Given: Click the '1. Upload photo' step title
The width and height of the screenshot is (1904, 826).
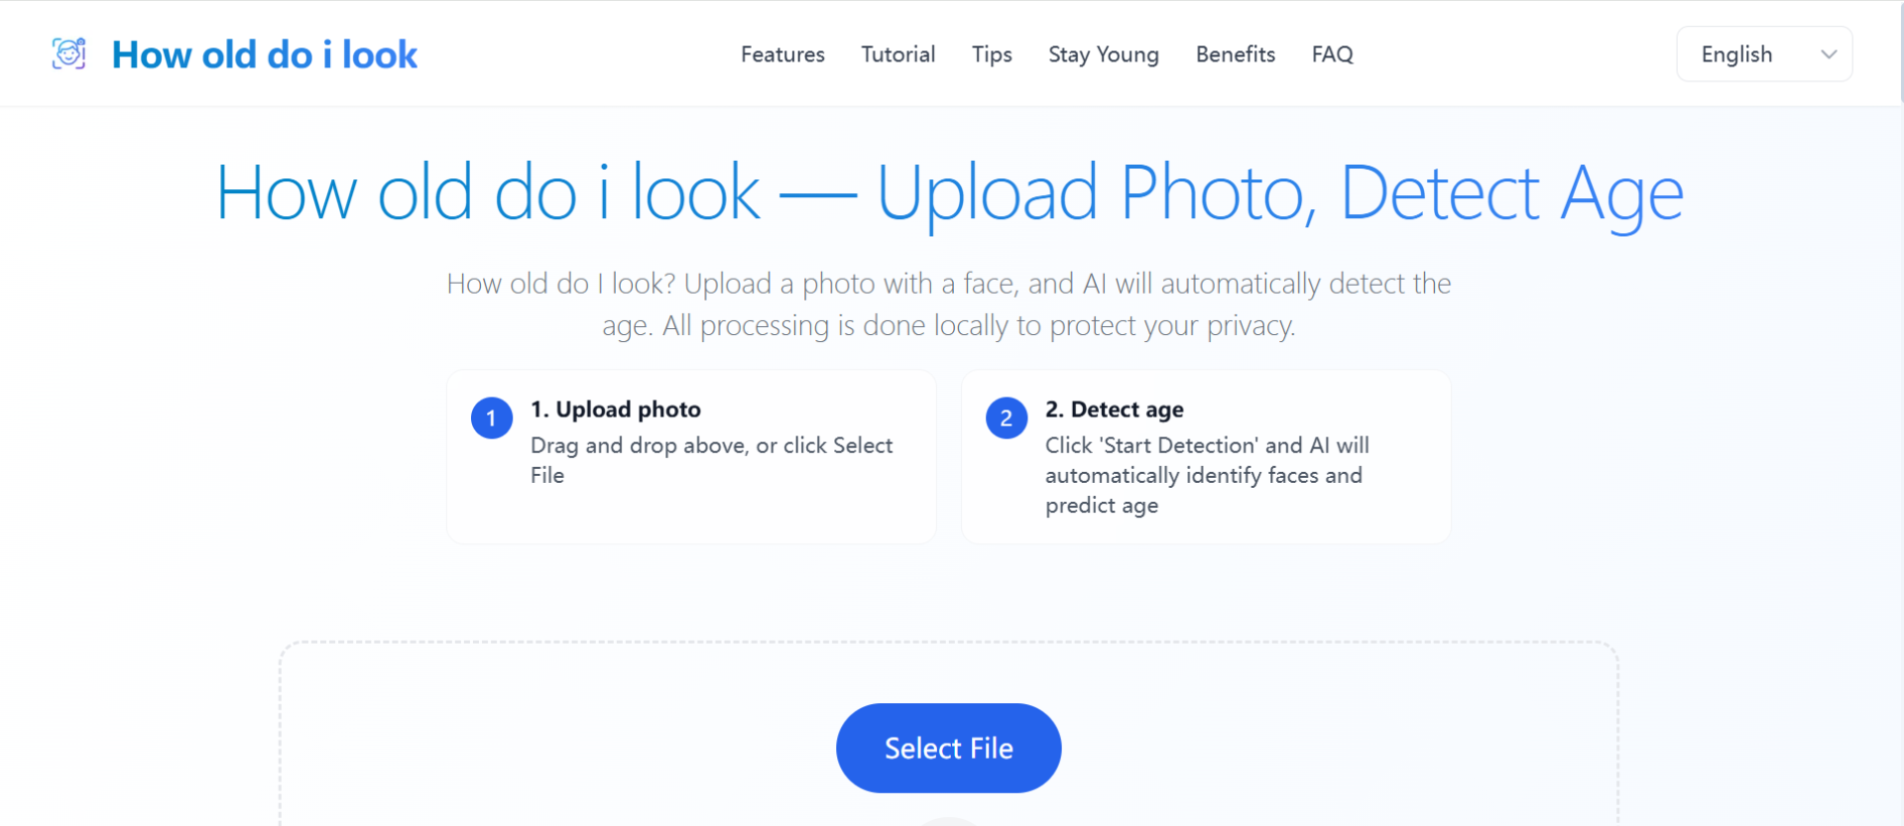Looking at the screenshot, I should pyautogui.click(x=615, y=410).
